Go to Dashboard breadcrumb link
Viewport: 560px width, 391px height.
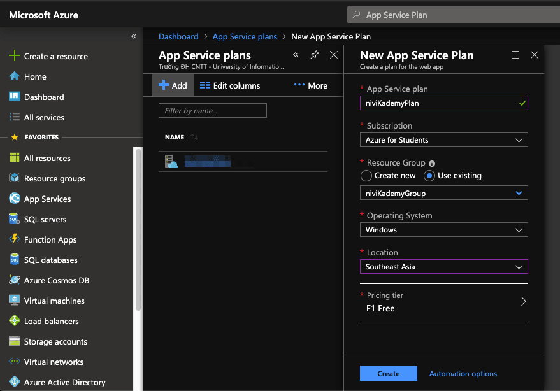point(178,36)
